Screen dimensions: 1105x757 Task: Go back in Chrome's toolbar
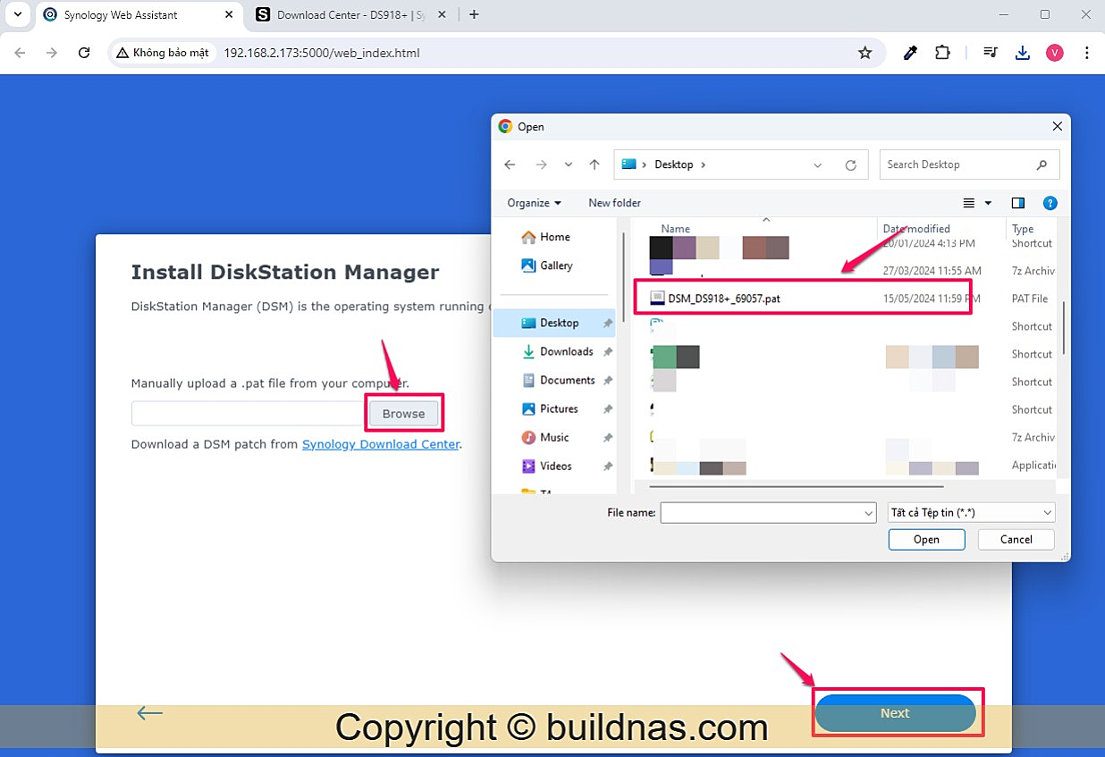[21, 53]
